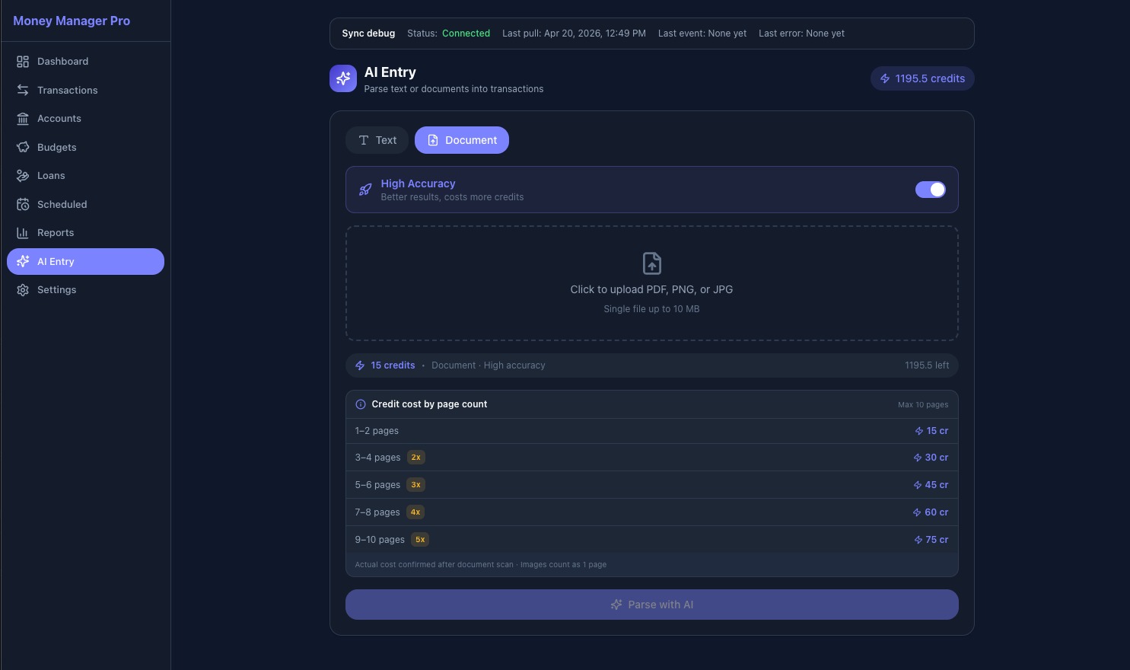Click the file upload drop zone
The height and width of the screenshot is (670, 1130).
tap(651, 283)
